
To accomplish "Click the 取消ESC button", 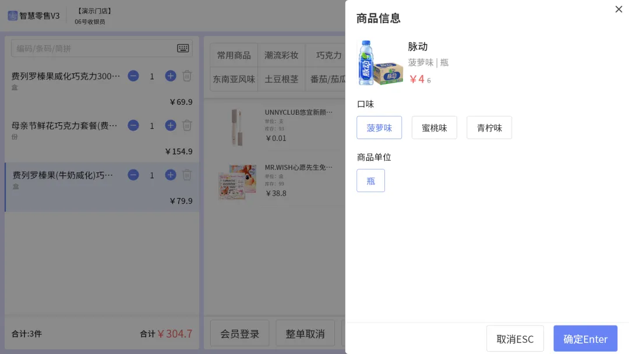I will pos(515,339).
